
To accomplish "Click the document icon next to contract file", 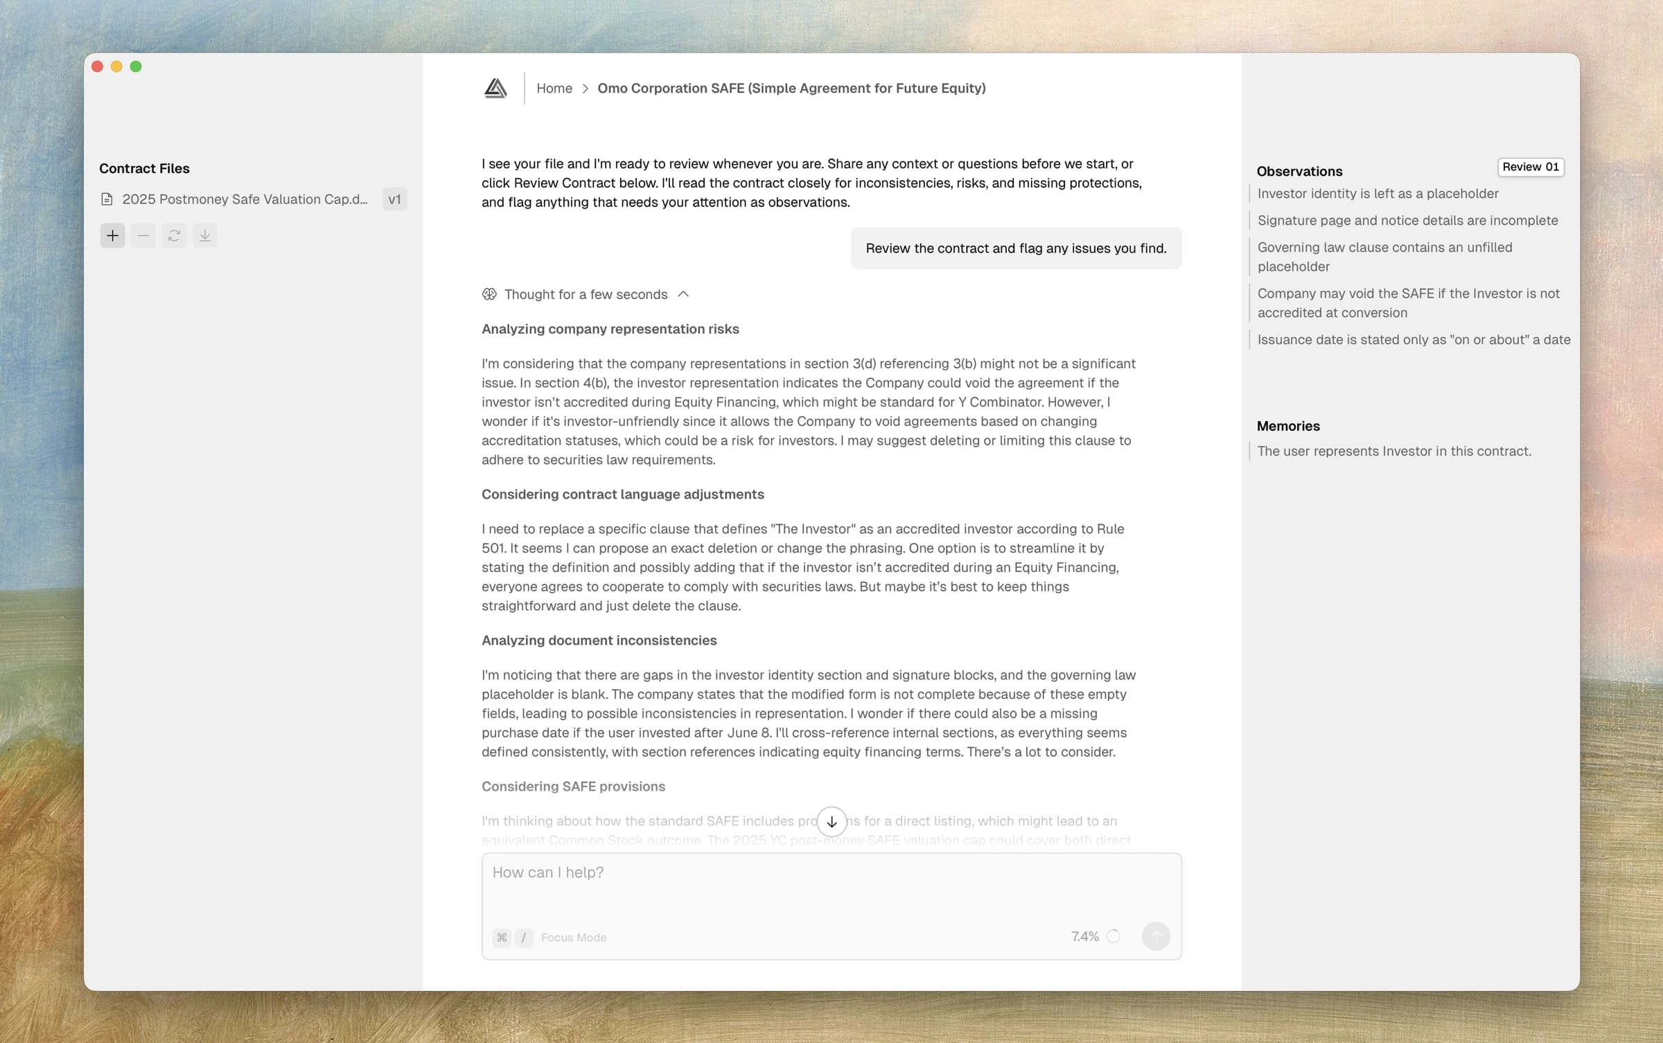I will pyautogui.click(x=107, y=199).
